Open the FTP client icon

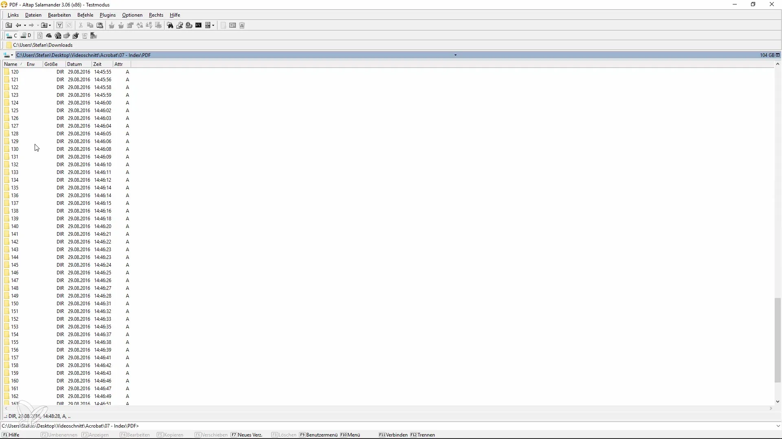tap(58, 36)
